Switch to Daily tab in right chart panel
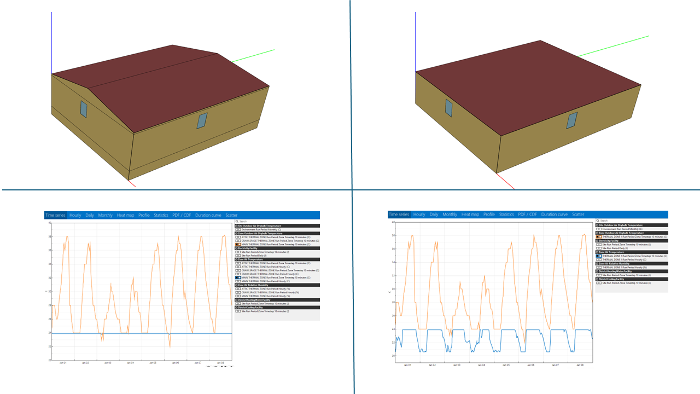This screenshot has height=394, width=700. (x=434, y=215)
